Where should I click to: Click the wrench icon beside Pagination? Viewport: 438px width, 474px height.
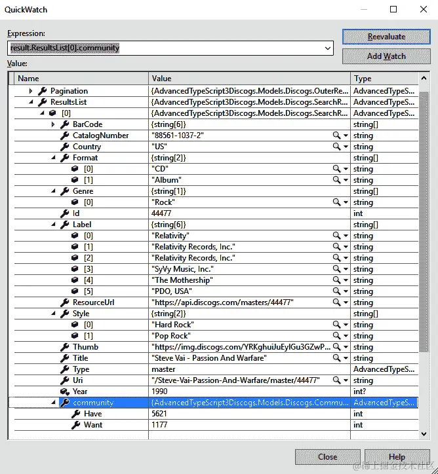(x=43, y=91)
